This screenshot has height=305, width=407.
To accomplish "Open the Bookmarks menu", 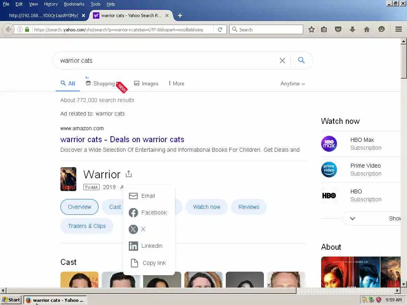I will (x=74, y=4).
